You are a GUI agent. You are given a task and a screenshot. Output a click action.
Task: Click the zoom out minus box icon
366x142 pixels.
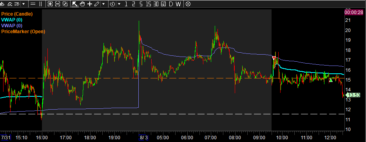coord(58,4)
